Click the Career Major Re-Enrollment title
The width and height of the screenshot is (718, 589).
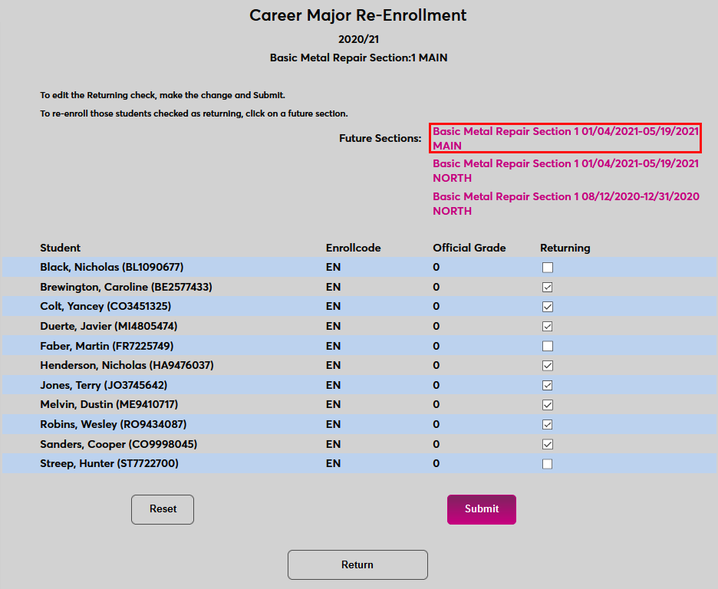click(358, 15)
